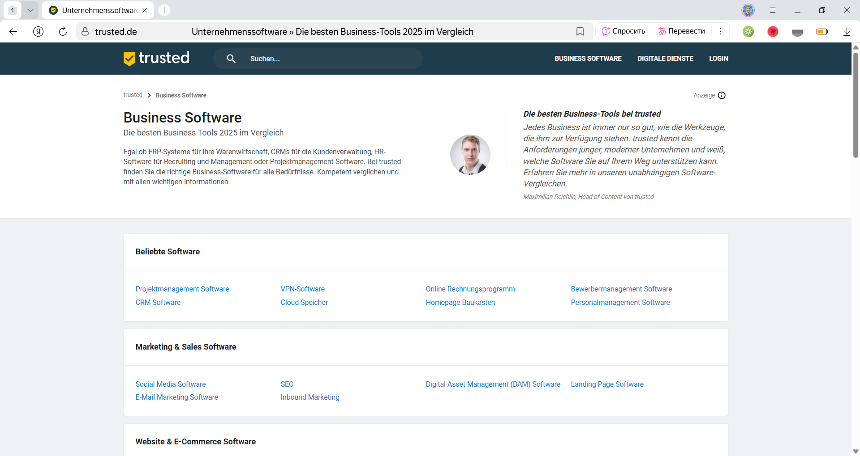Reload the page with refresh icon
Viewport: 860px width, 456px height.
click(63, 31)
